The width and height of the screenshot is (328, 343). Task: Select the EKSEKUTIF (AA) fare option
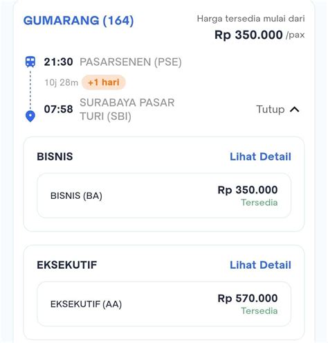tap(164, 304)
